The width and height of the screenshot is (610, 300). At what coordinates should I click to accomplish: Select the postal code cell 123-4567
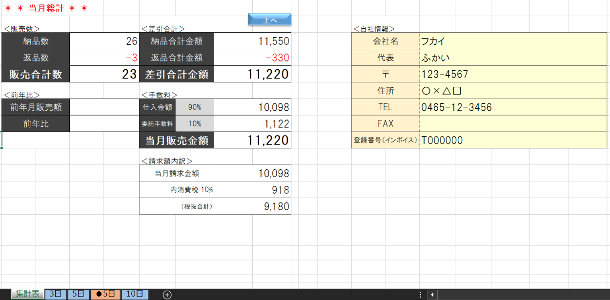click(512, 75)
